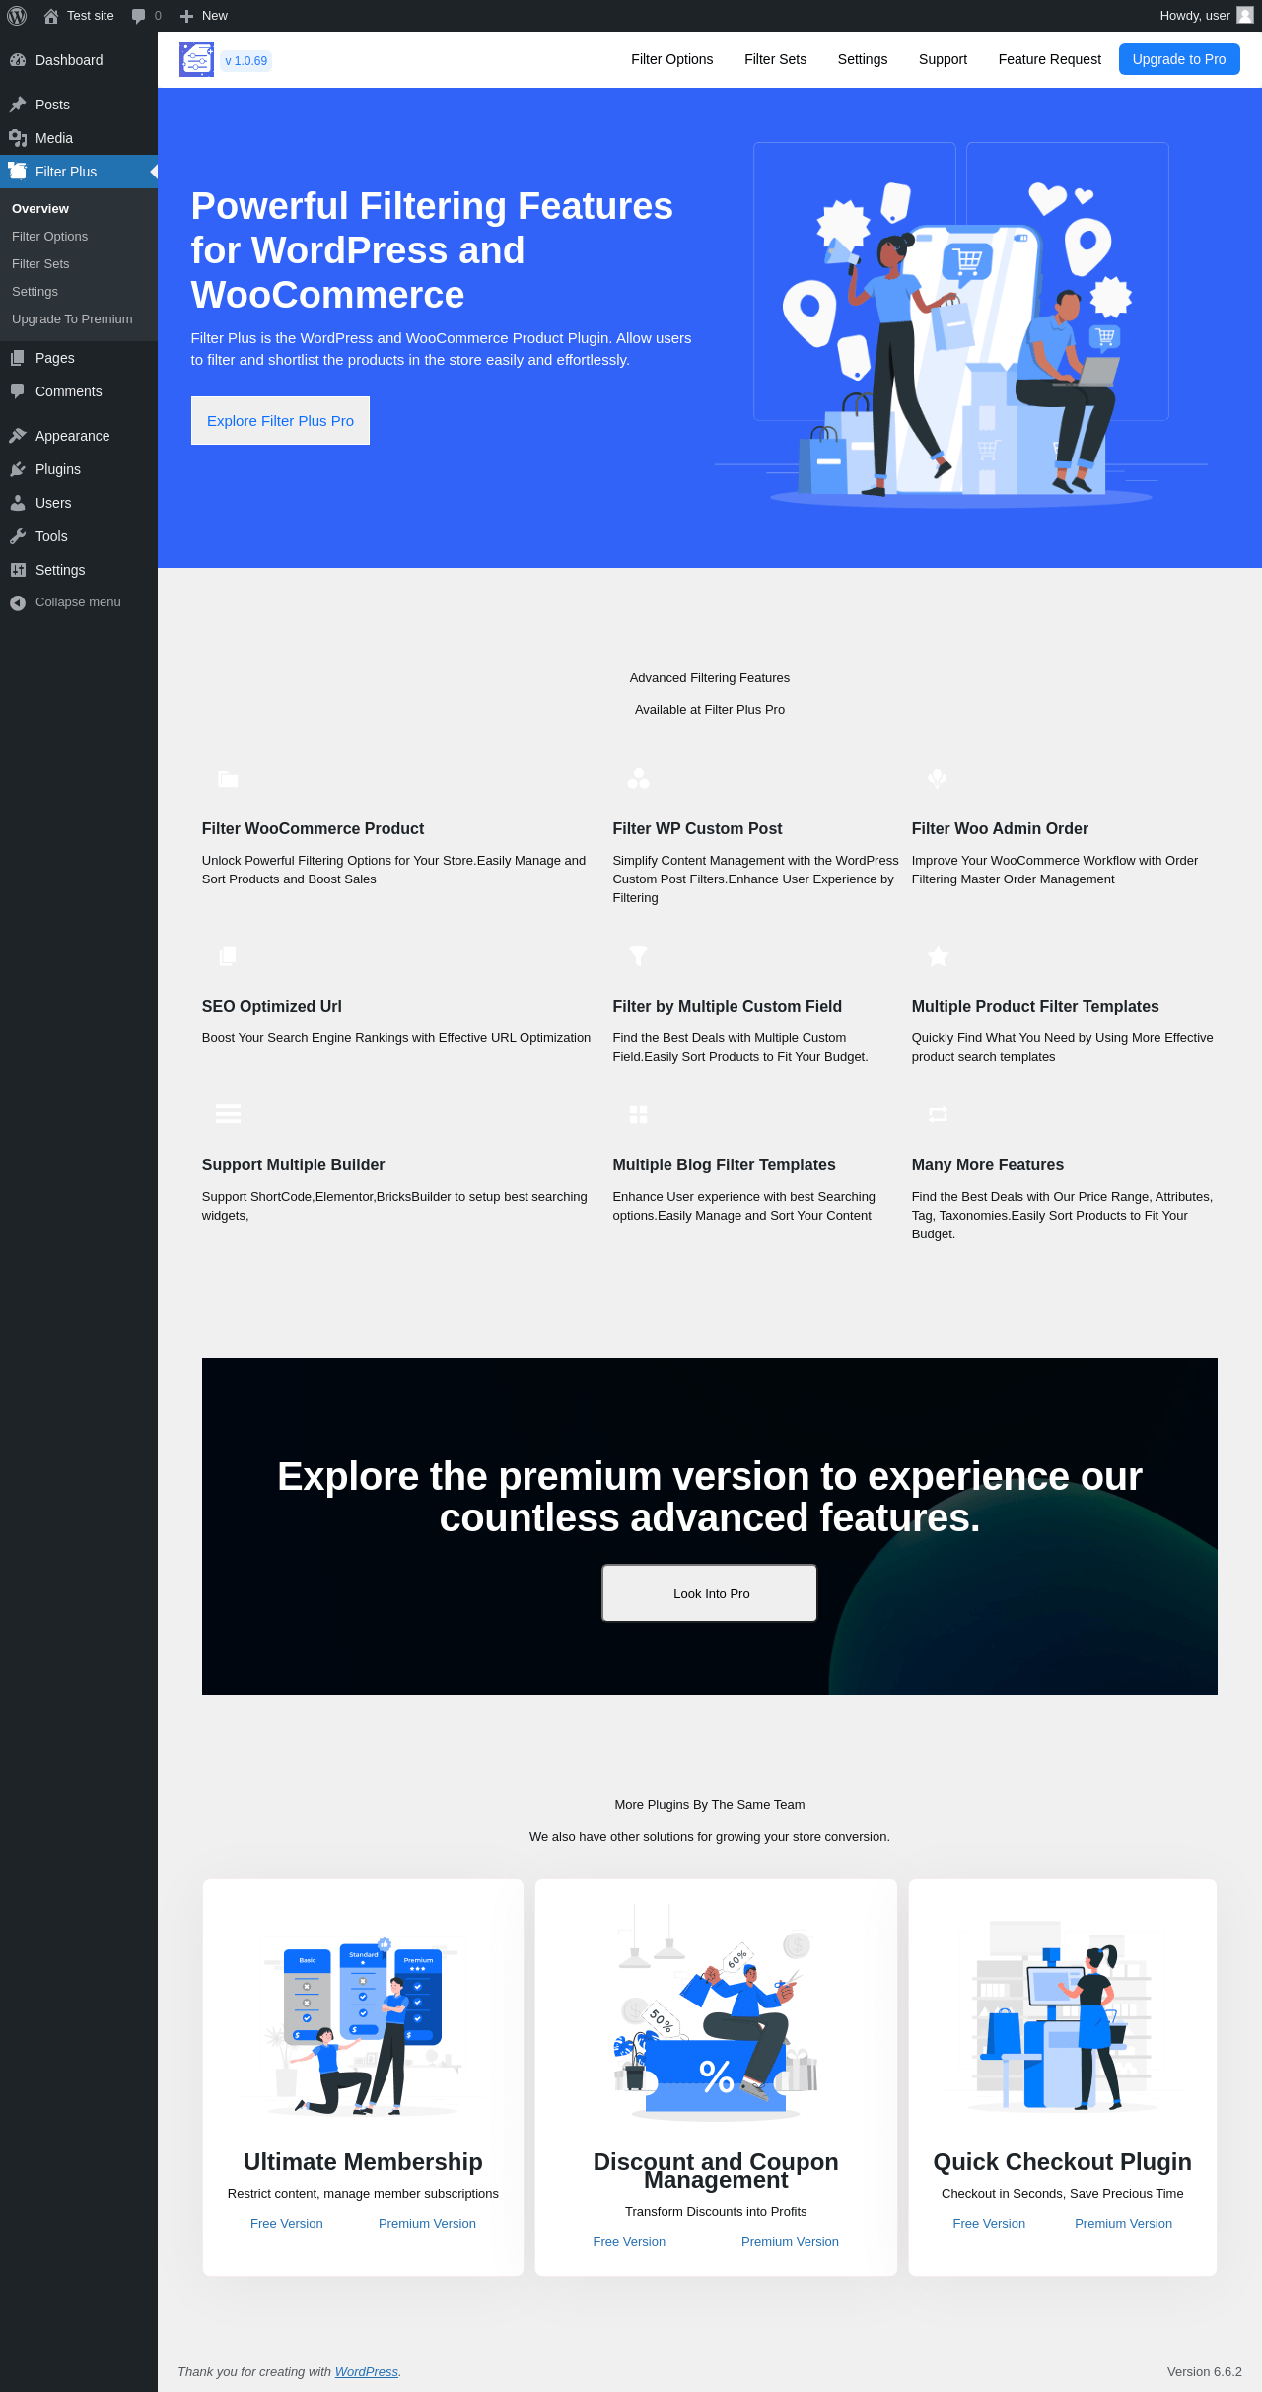Open the comments bubble in admin bar
This screenshot has height=2392, width=1262.
(x=139, y=16)
